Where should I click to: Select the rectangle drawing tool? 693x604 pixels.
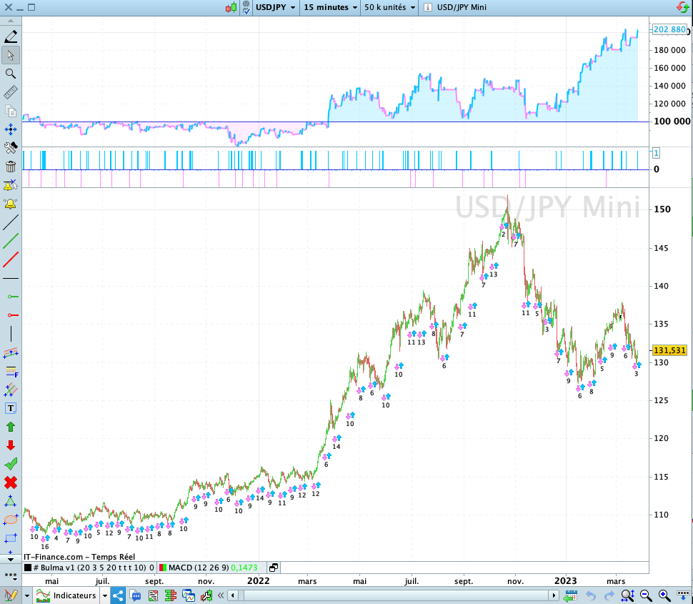pyautogui.click(x=11, y=538)
